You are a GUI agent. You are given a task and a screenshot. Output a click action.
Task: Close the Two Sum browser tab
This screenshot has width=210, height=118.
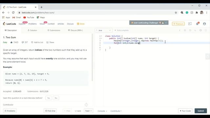36,7
